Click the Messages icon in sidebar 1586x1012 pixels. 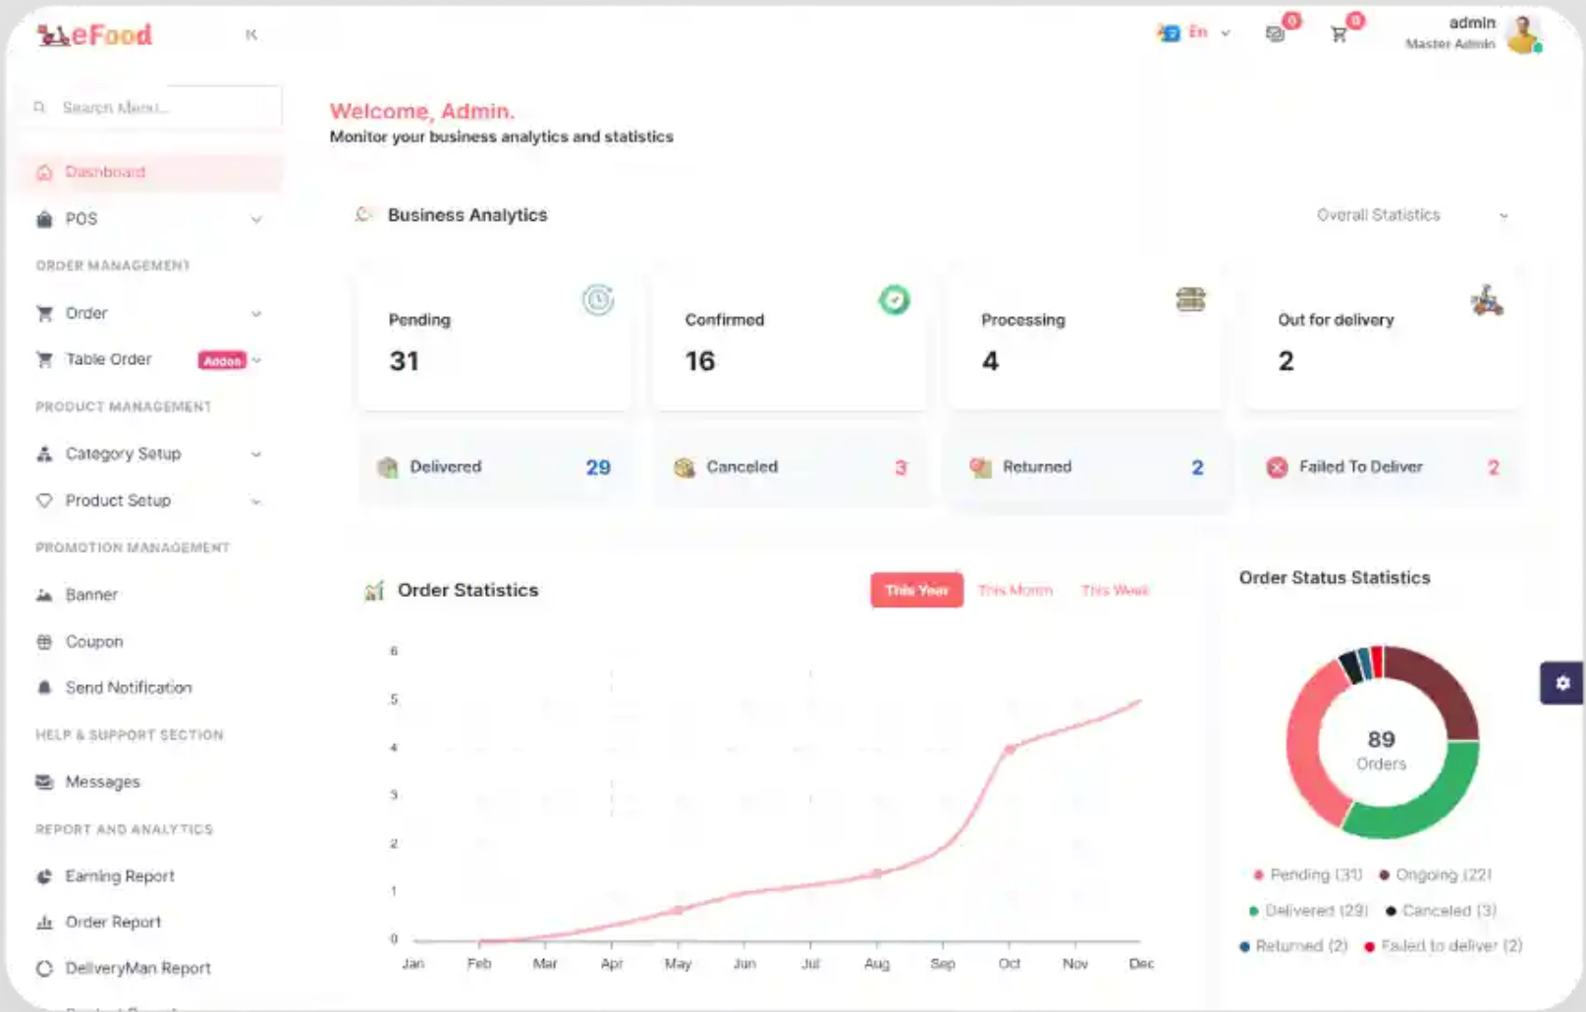[44, 782]
